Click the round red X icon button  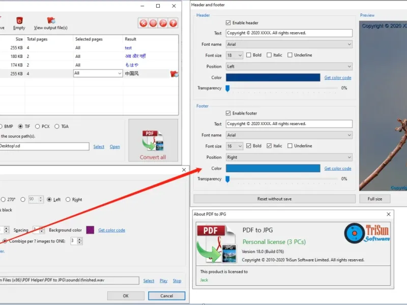point(143,23)
